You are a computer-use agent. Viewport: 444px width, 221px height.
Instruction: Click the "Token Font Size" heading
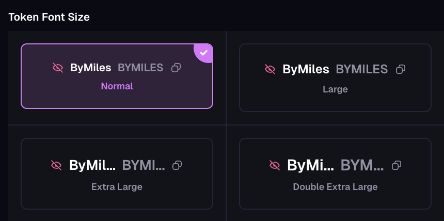click(x=49, y=17)
